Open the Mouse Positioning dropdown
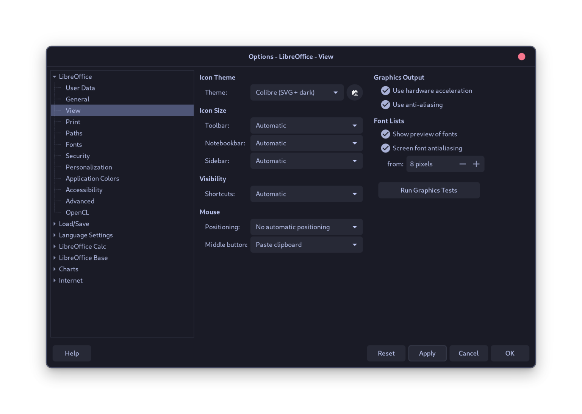The image size is (582, 414). [306, 227]
